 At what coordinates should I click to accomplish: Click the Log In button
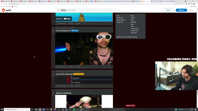coord(168,10)
